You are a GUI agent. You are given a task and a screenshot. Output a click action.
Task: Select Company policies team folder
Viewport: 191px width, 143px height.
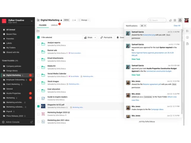pyautogui.click(x=17, y=66)
